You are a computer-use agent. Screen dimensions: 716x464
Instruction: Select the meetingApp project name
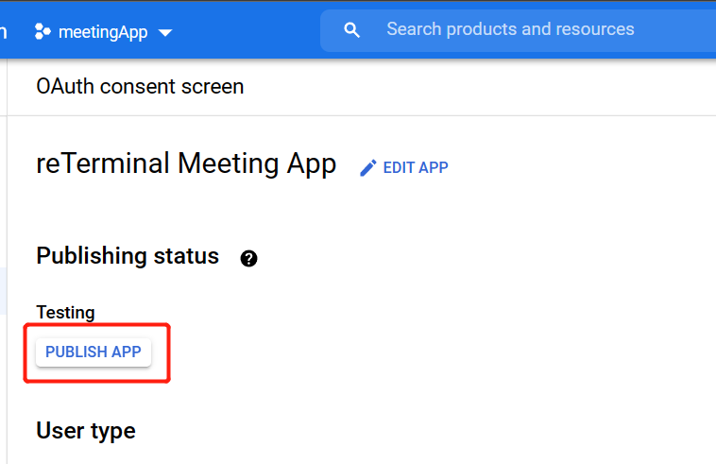103,31
